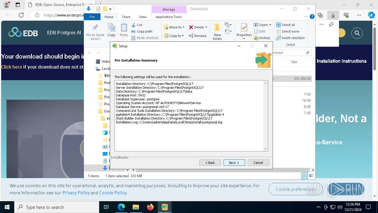This screenshot has width=378, height=213.
Task: Open the Quick Access Toolbar customize dropdown
Action: (110, 9)
